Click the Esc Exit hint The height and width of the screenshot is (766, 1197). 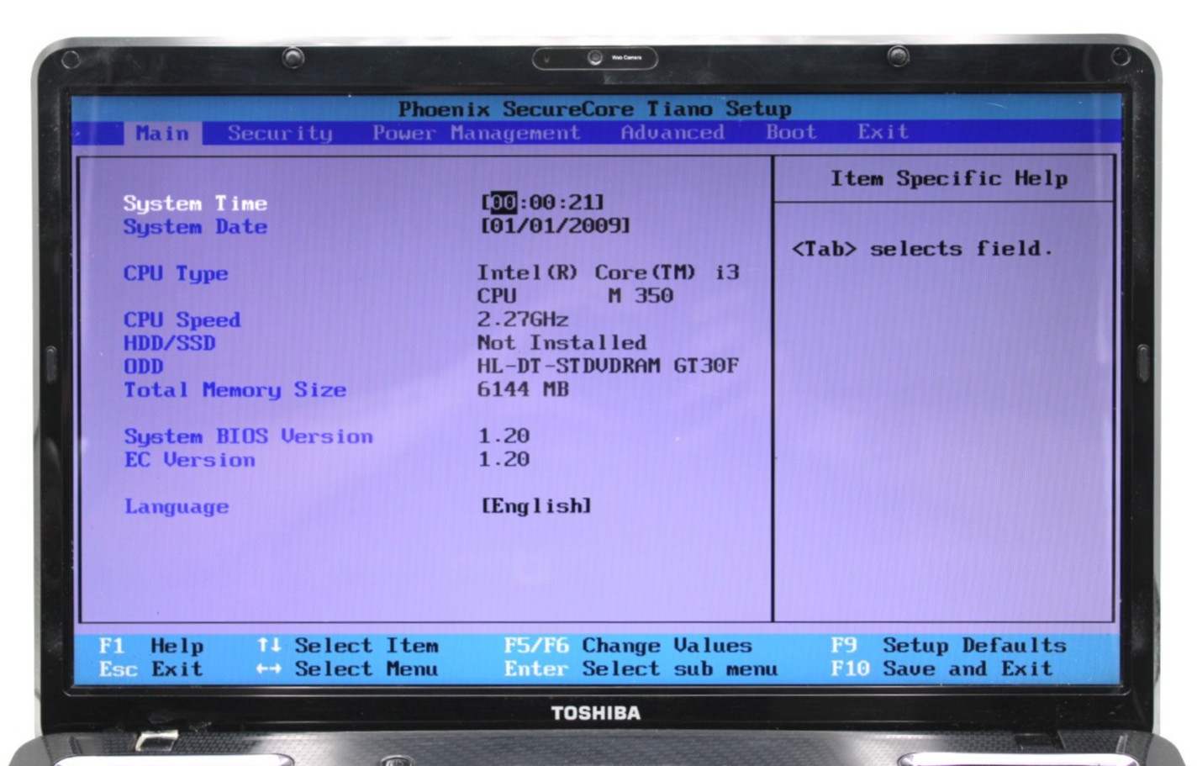(151, 669)
